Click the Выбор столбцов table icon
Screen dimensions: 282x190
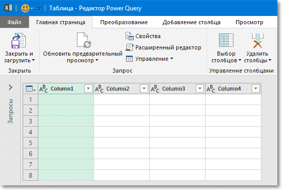point(226,40)
